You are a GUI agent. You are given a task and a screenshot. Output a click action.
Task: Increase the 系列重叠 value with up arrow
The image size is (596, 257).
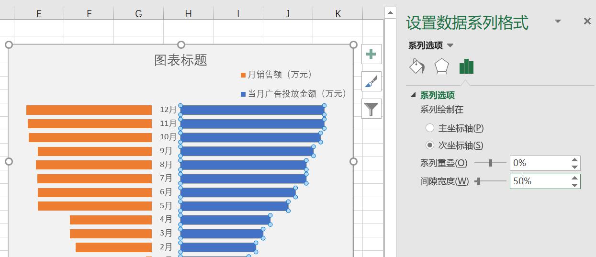pyautogui.click(x=575, y=160)
